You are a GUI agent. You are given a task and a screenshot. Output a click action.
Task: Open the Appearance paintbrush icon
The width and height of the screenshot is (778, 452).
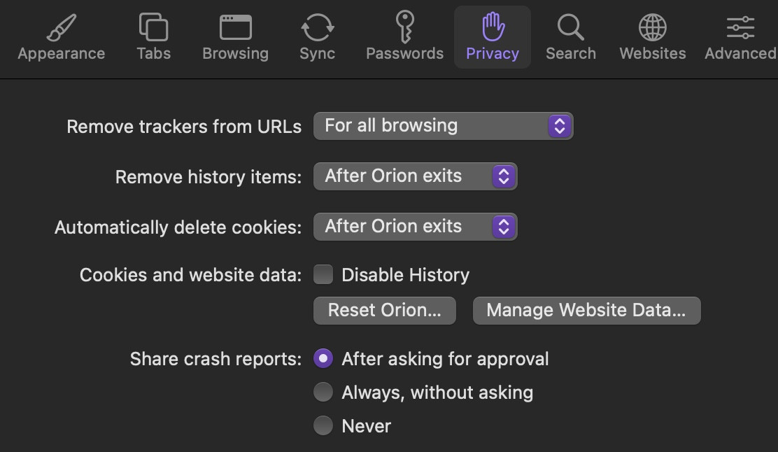61,28
